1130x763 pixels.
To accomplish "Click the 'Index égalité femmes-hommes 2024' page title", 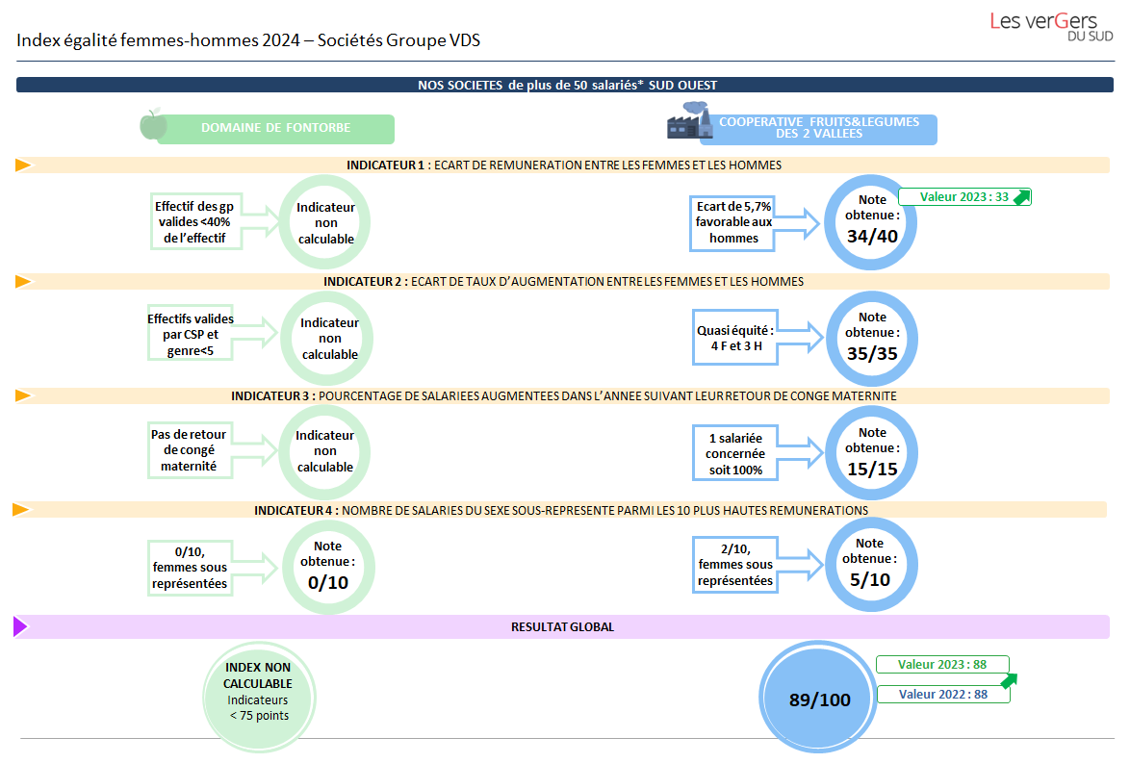I will (248, 39).
